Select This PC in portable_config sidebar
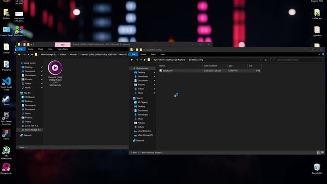The image size is (327, 184). point(139,98)
